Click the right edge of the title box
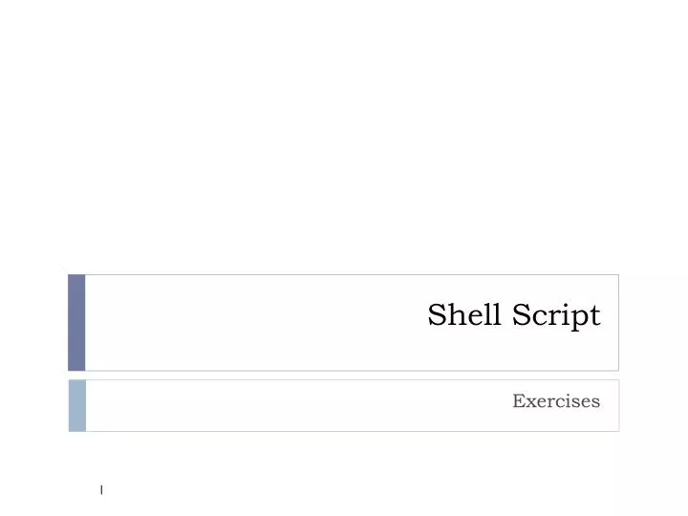The width and height of the screenshot is (688, 516). (618, 323)
